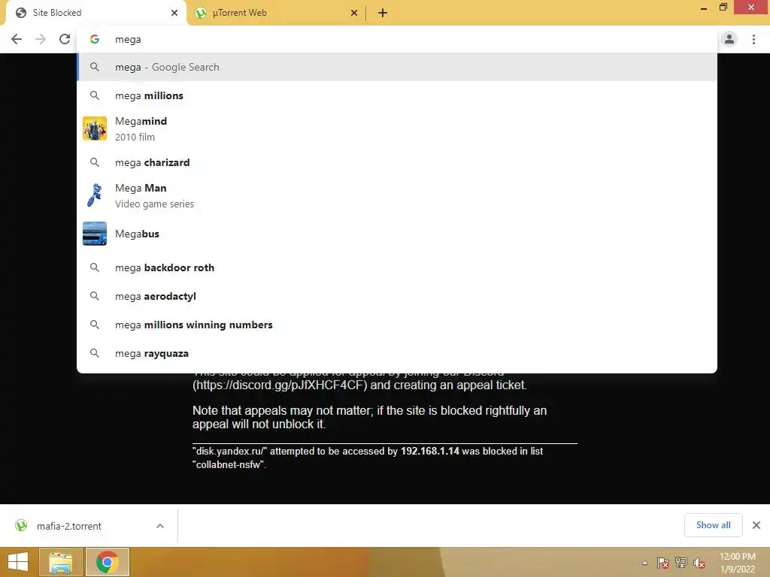Screen dimensions: 770x577
Task: Click the browser forward arrow
Action: pyautogui.click(x=41, y=39)
